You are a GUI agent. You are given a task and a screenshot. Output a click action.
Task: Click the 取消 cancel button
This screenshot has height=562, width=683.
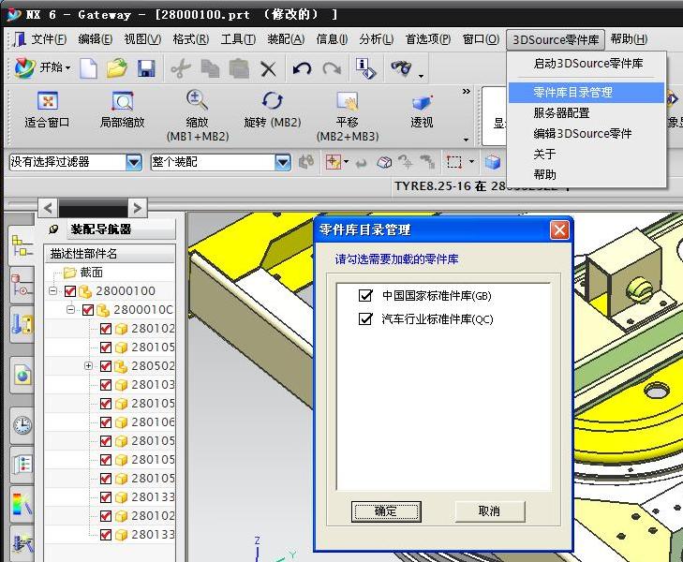(x=490, y=511)
